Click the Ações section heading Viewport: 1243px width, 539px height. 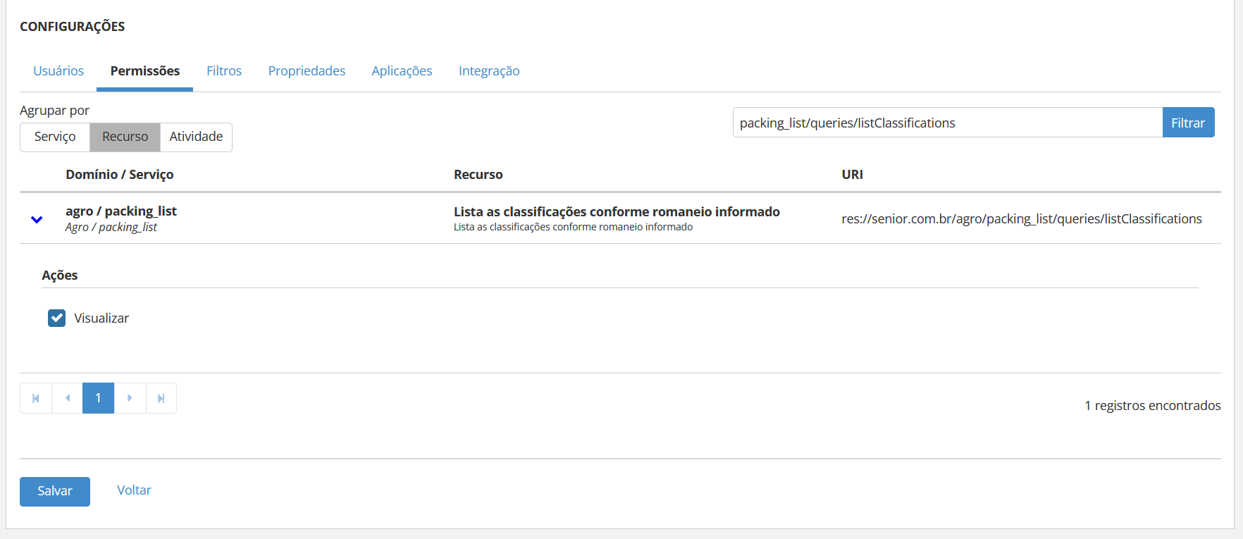[x=60, y=275]
